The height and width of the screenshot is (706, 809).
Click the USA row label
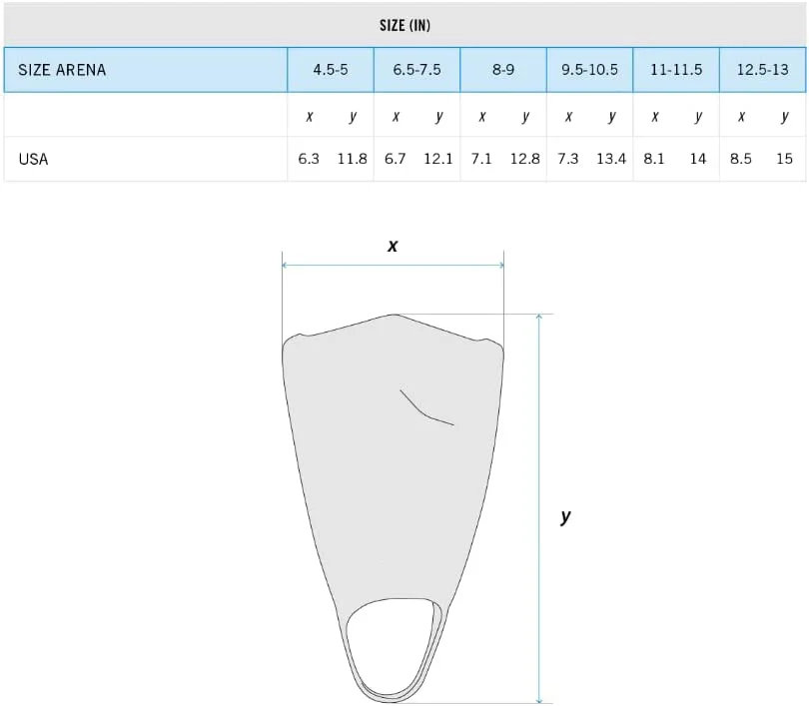(x=34, y=159)
